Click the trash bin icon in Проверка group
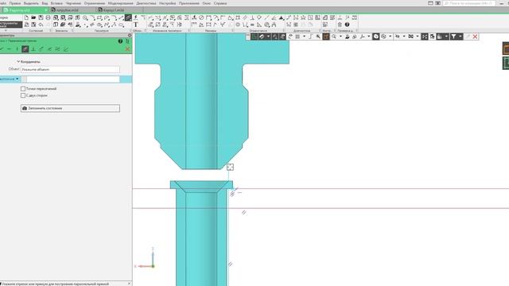This screenshot has width=509, height=286. click(x=340, y=25)
